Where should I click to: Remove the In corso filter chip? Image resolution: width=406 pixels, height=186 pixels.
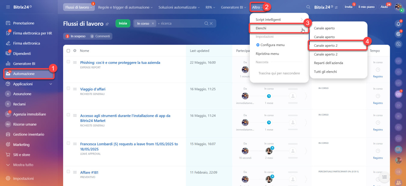coord(153,23)
